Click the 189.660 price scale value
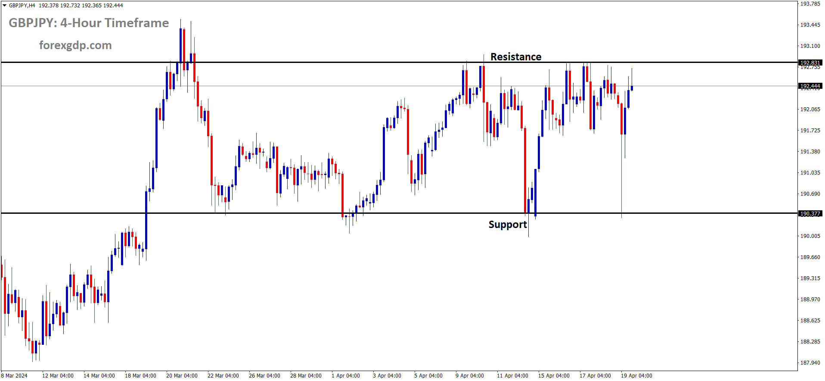The width and height of the screenshot is (825, 381). point(810,257)
